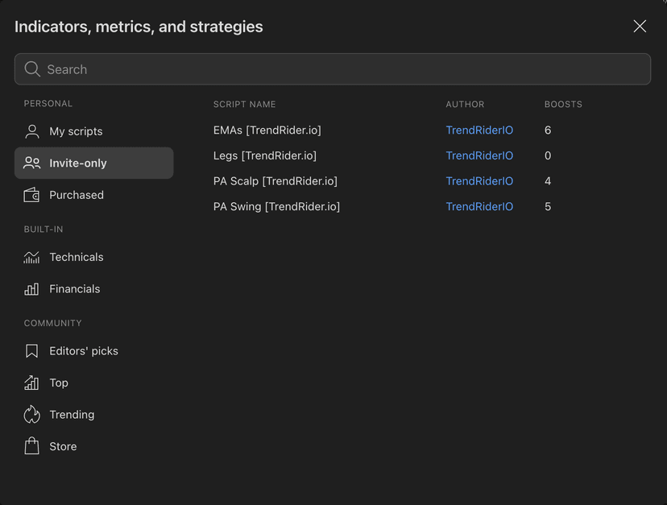The height and width of the screenshot is (505, 667).
Task: Click the My scripts person icon
Action: (x=32, y=131)
